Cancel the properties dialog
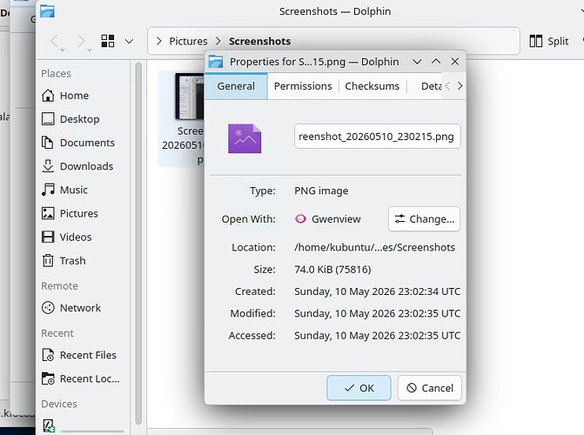This screenshot has width=584, height=435. pos(430,388)
